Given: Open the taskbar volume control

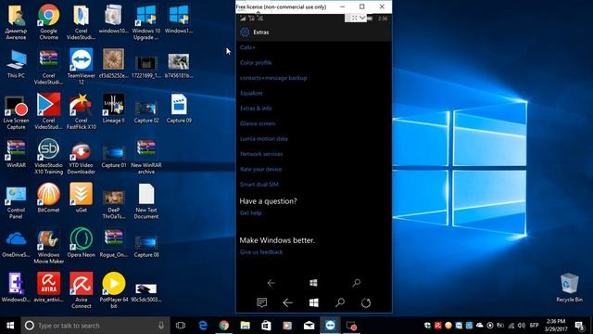Looking at the screenshot, I should (522, 326).
